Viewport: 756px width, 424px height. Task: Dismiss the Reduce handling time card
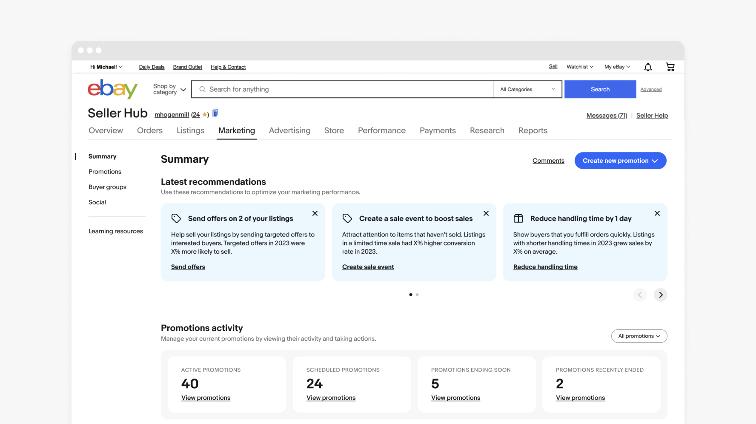click(657, 213)
